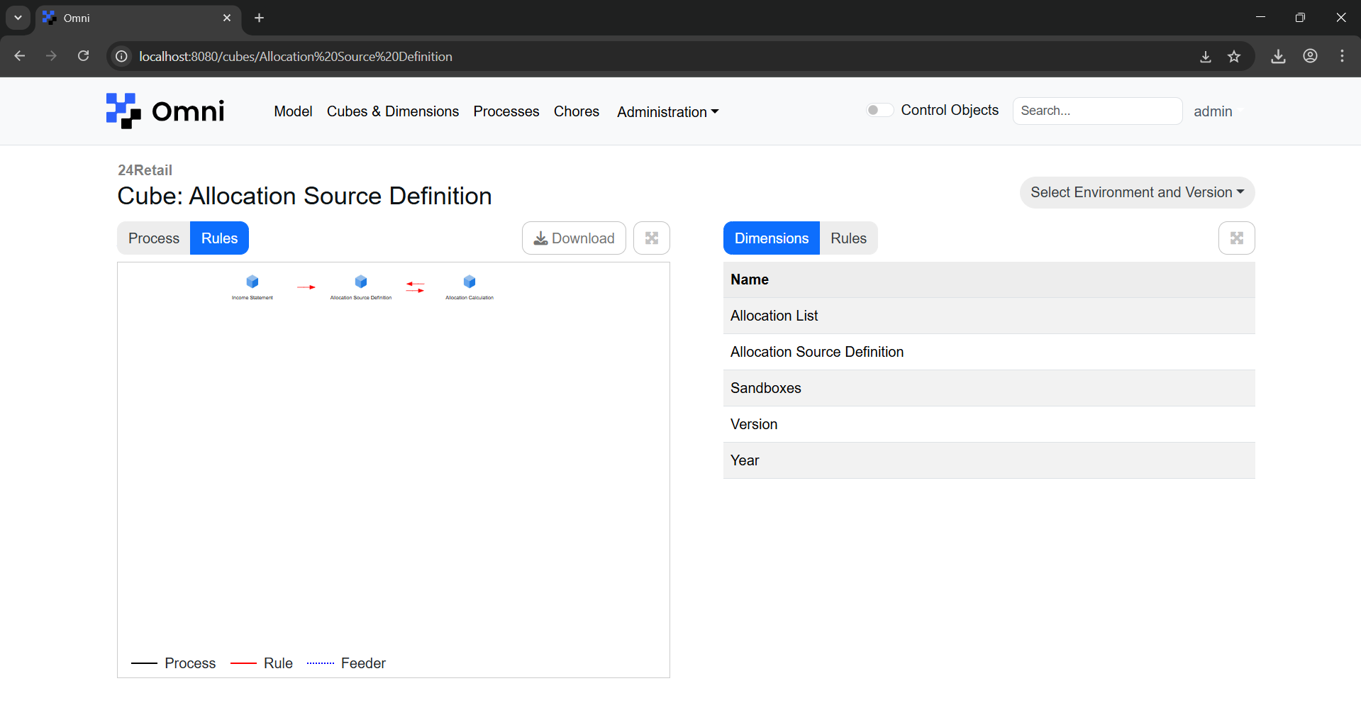
Task: Open a new browser tab
Action: click(x=259, y=18)
